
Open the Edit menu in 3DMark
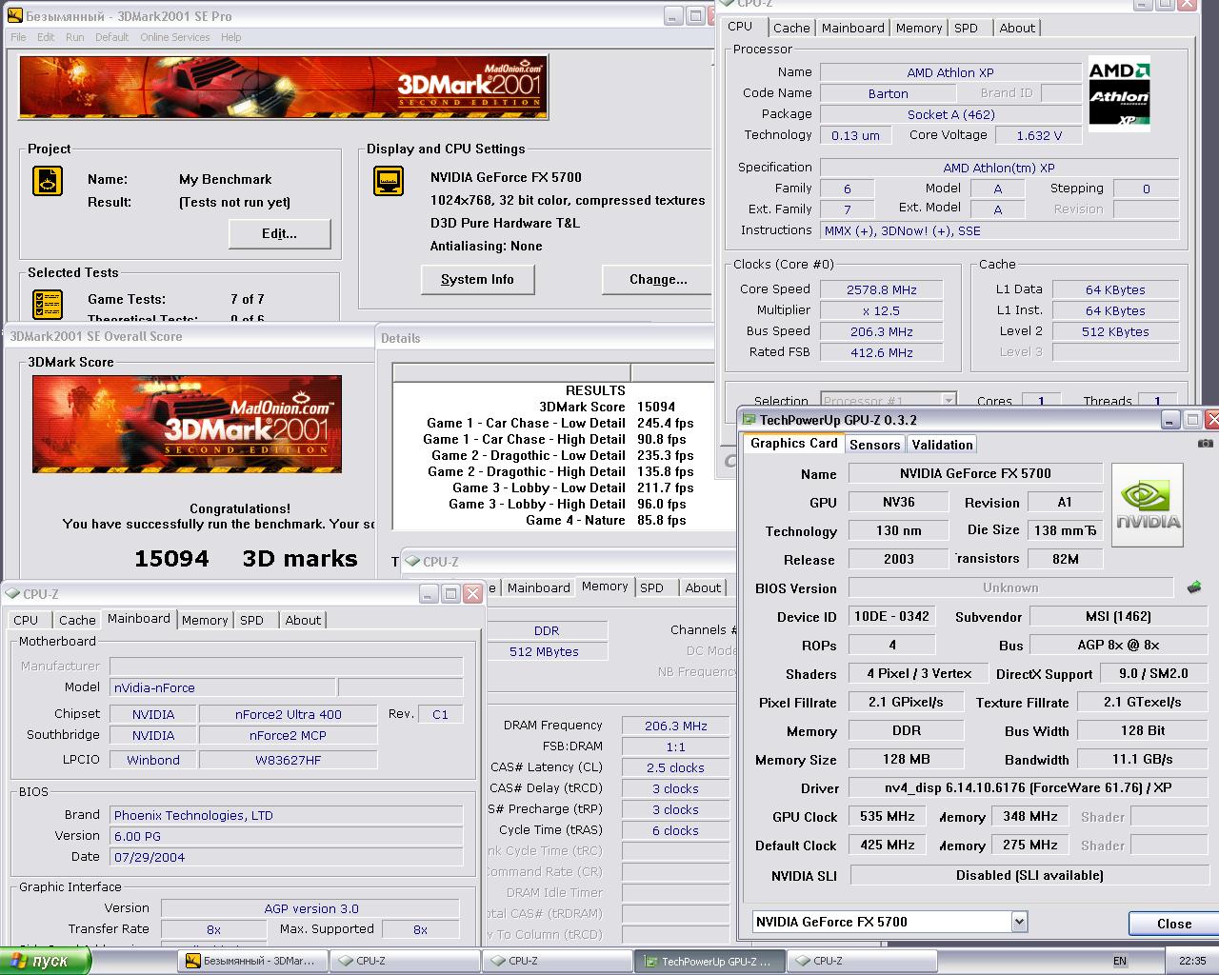(x=46, y=37)
